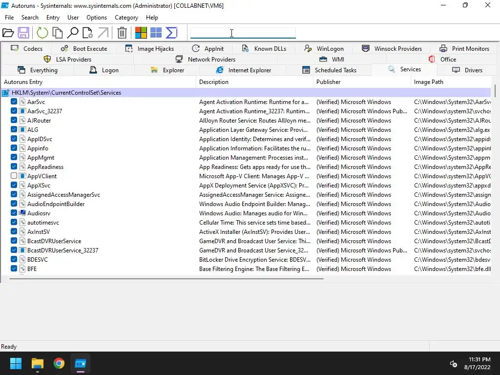Switch to the Boot Execute tab

point(84,48)
